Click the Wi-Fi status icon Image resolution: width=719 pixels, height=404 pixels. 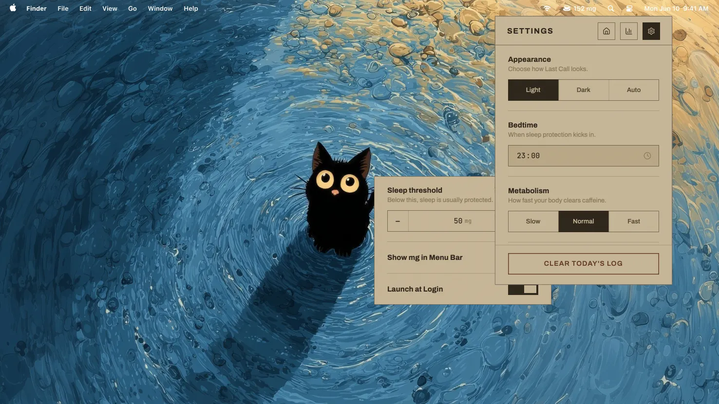tap(547, 8)
